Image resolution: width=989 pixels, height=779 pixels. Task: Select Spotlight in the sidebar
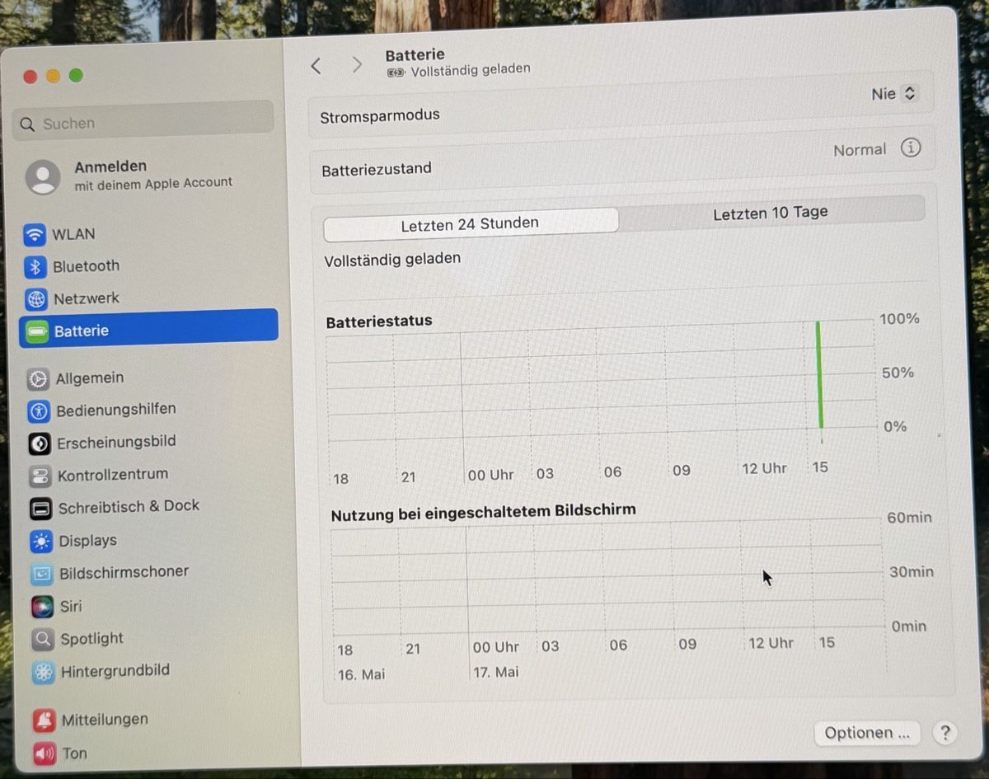(91, 639)
